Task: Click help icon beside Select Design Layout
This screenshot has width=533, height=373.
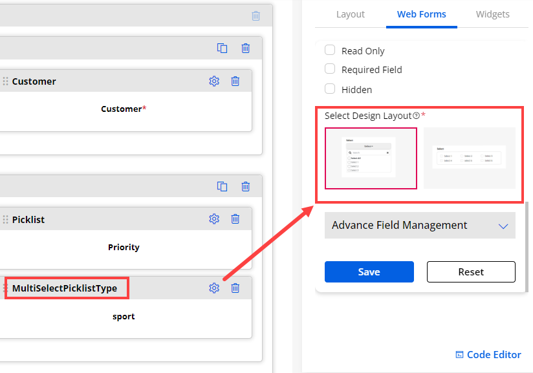Action: [416, 116]
